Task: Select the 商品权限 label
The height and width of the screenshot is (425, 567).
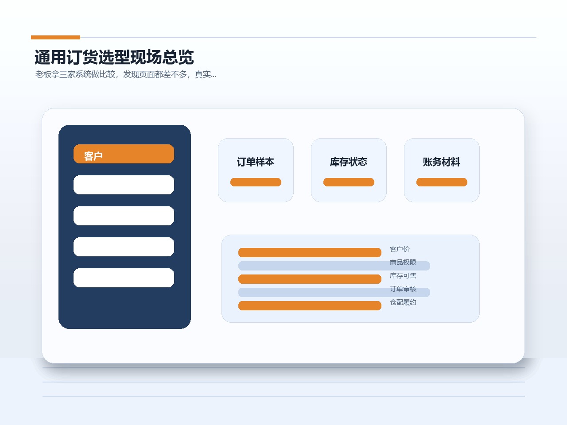Action: (x=403, y=263)
